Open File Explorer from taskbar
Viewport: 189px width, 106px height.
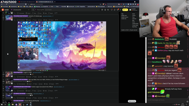coord(13,105)
